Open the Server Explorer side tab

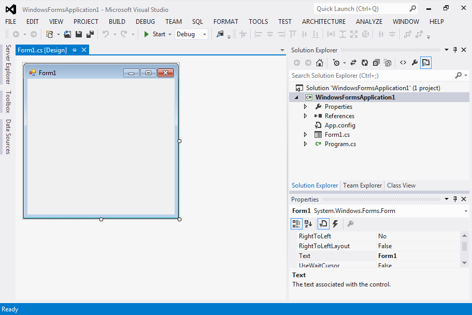click(8, 64)
